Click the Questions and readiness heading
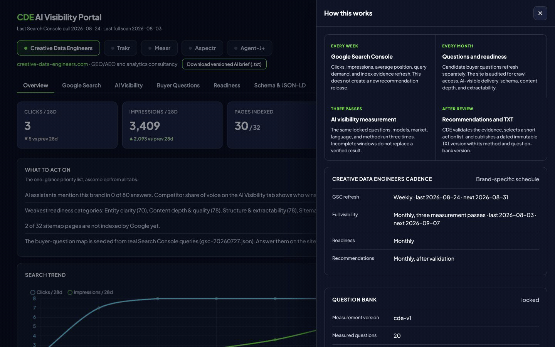The height and width of the screenshot is (347, 555). pyautogui.click(x=474, y=57)
